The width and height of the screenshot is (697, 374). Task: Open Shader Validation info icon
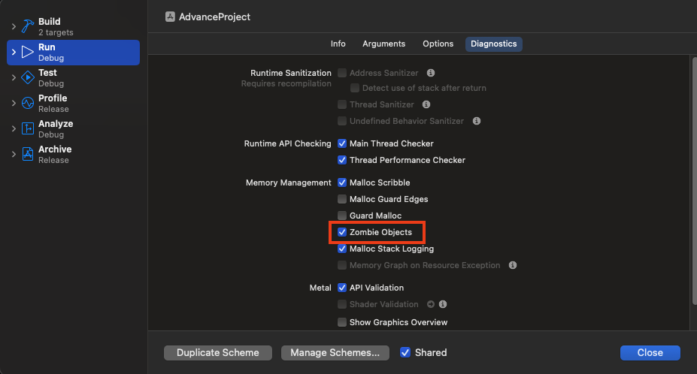point(443,304)
